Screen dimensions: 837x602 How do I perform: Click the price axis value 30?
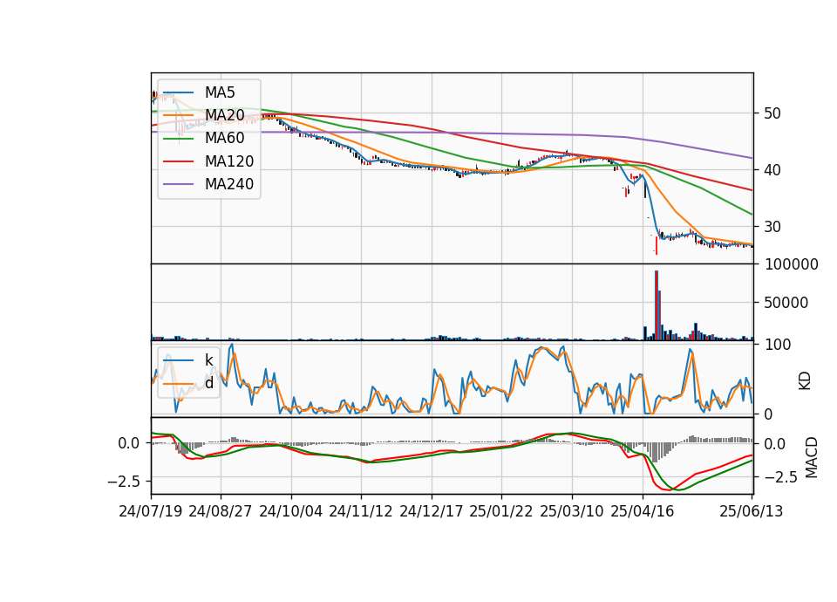(x=772, y=227)
